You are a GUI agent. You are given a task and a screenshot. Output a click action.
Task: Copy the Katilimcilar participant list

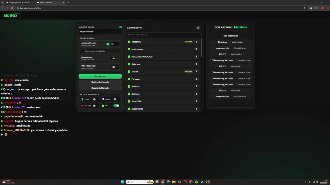click(198, 28)
